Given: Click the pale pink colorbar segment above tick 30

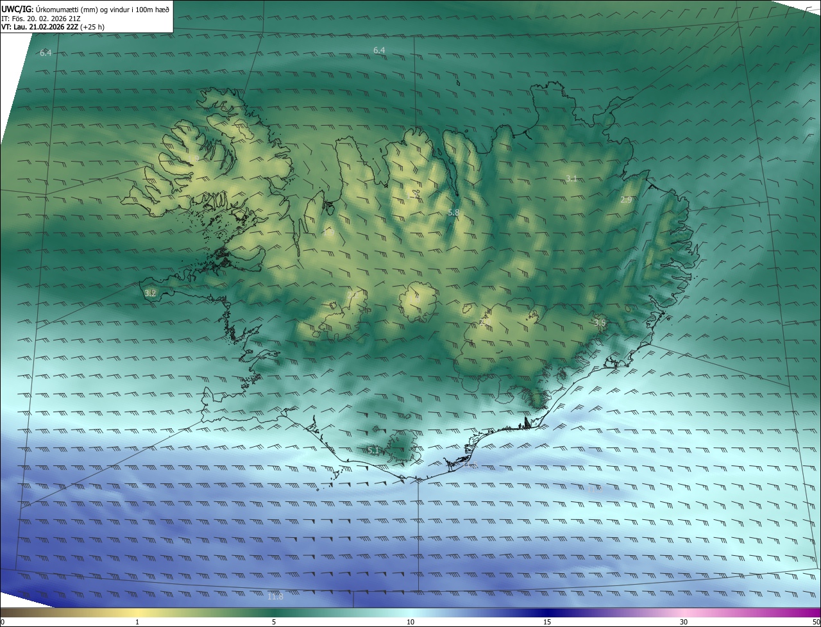Looking at the screenshot, I should [684, 613].
